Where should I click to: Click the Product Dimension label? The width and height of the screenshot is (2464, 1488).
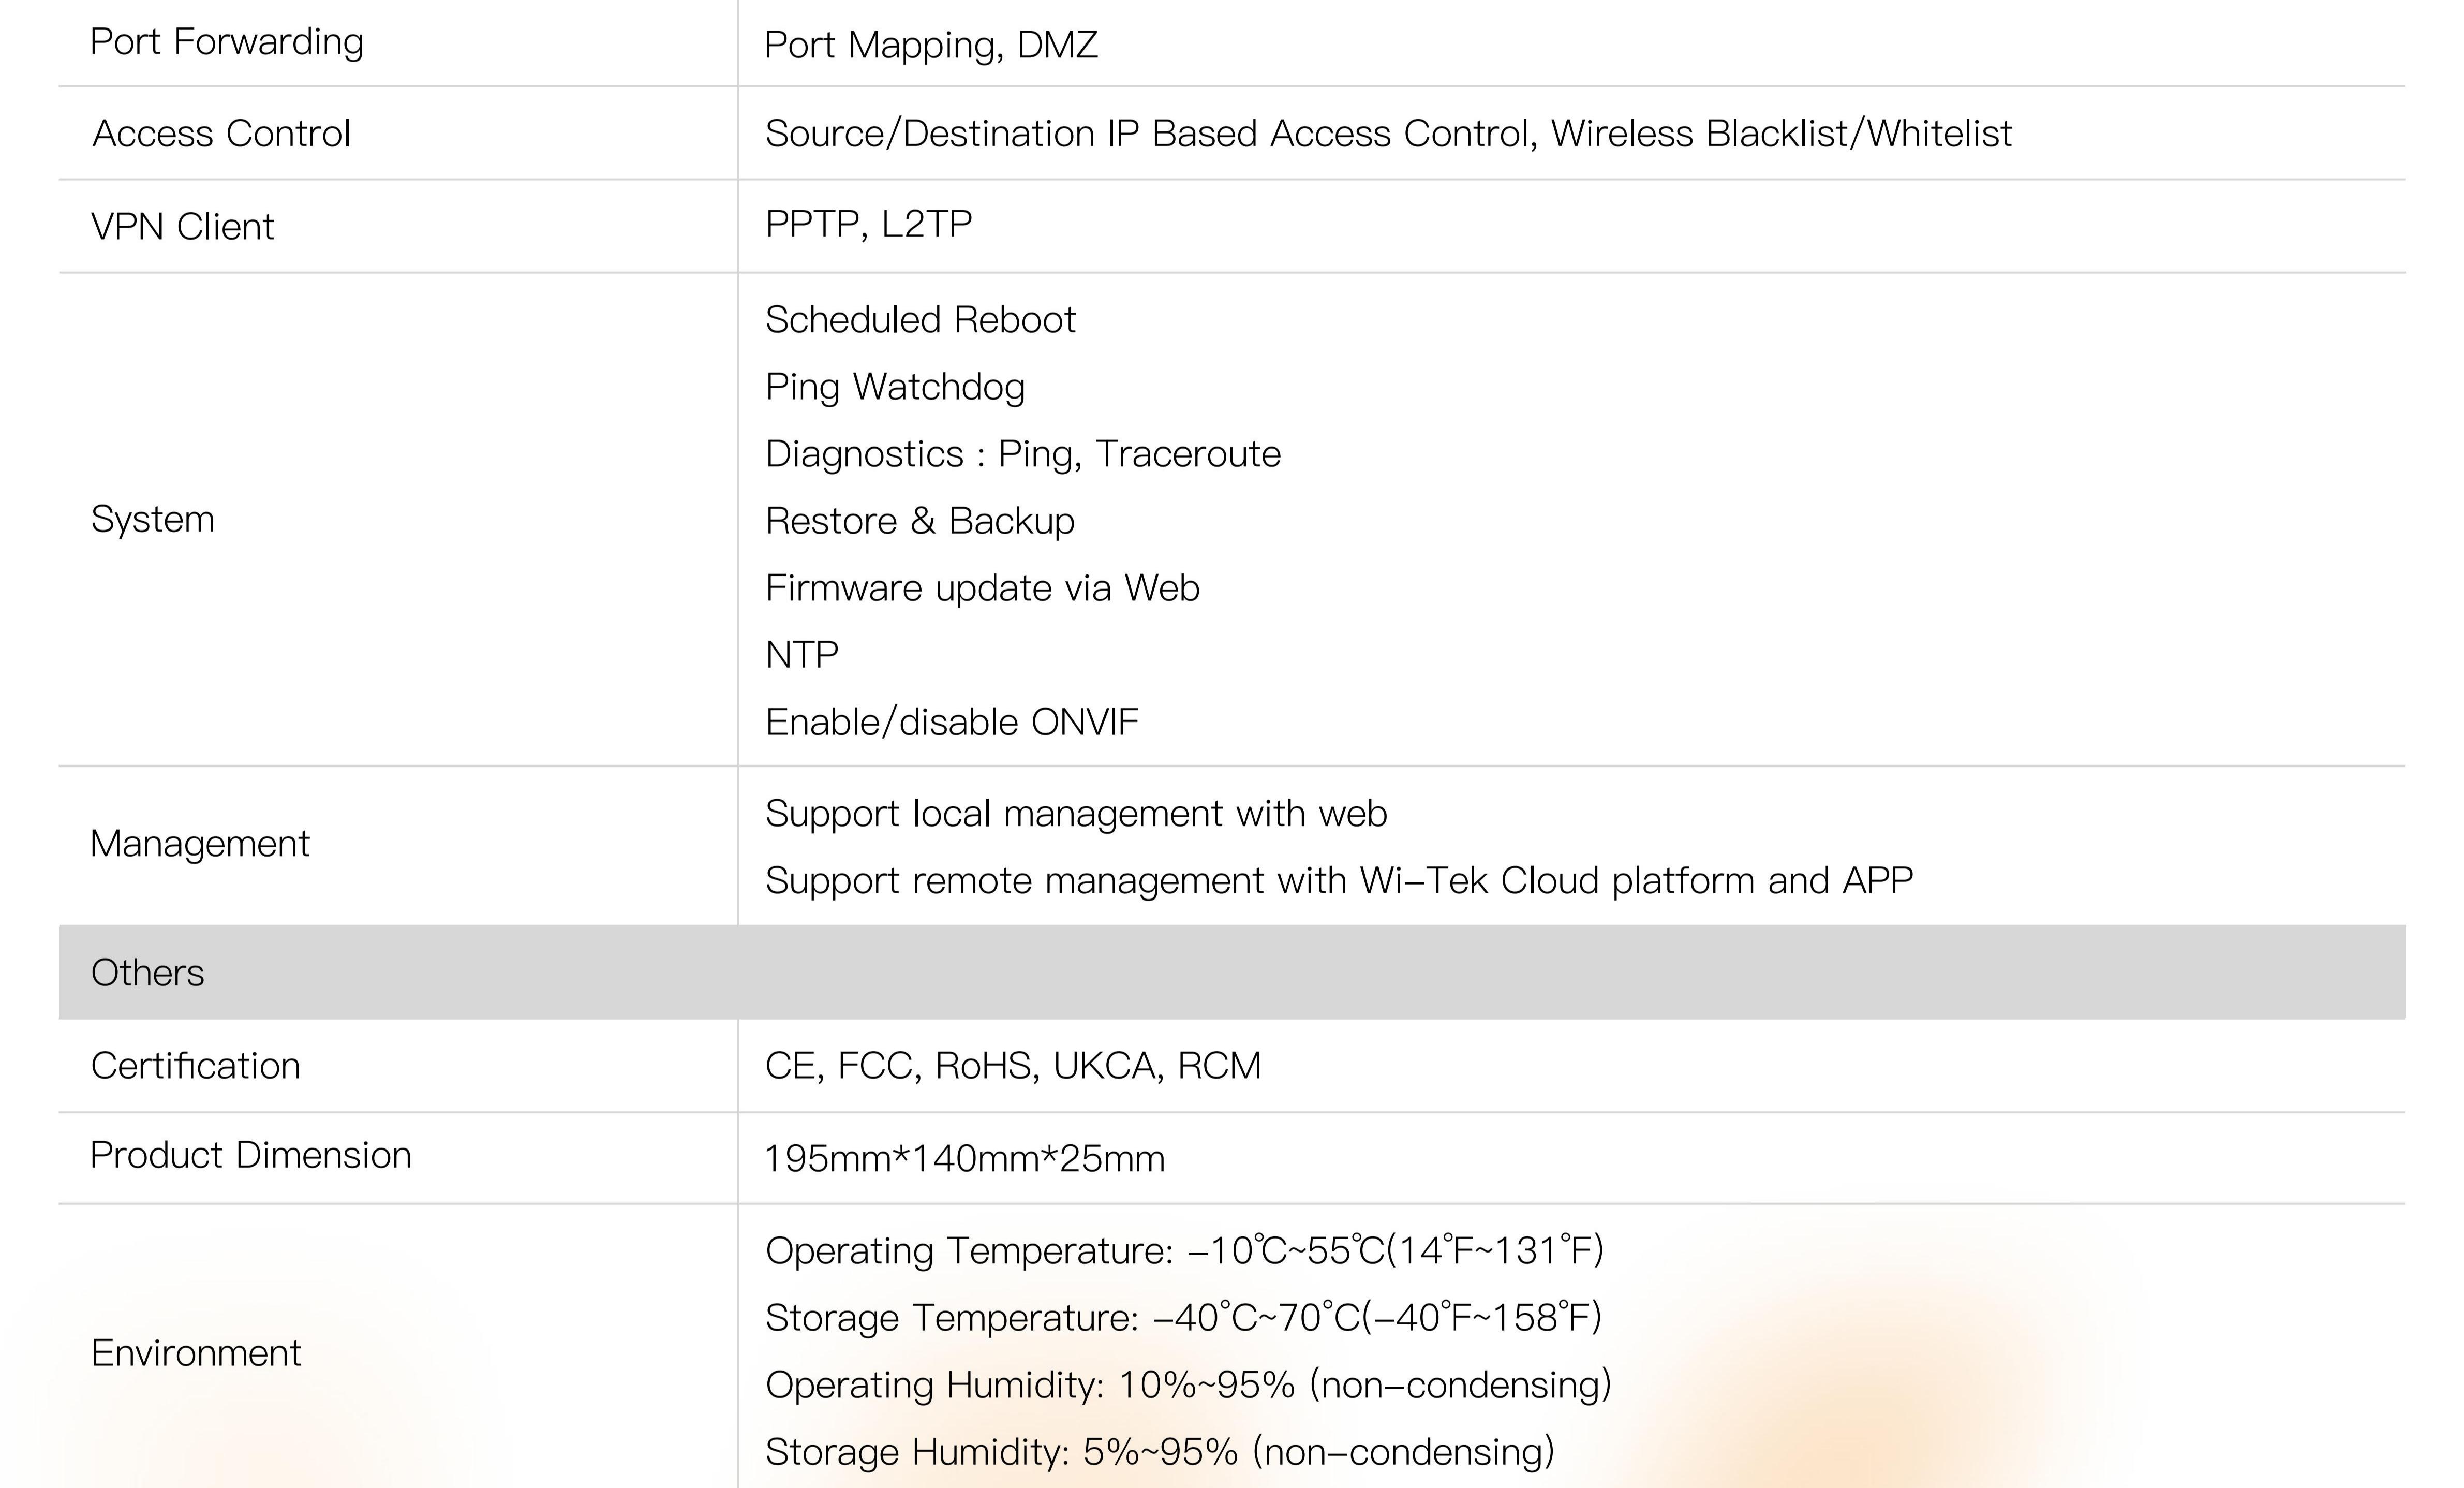point(250,1155)
